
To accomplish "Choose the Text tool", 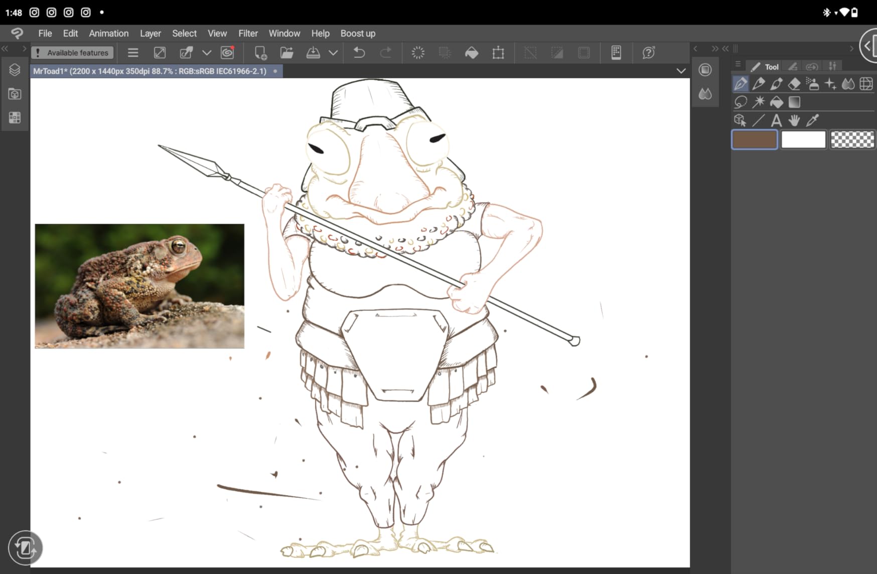I will (x=776, y=120).
